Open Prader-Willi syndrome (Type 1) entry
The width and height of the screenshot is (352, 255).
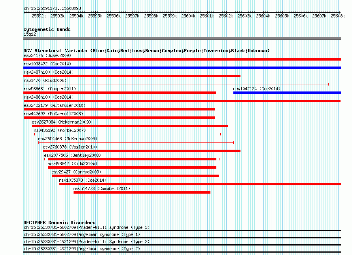click(x=87, y=227)
